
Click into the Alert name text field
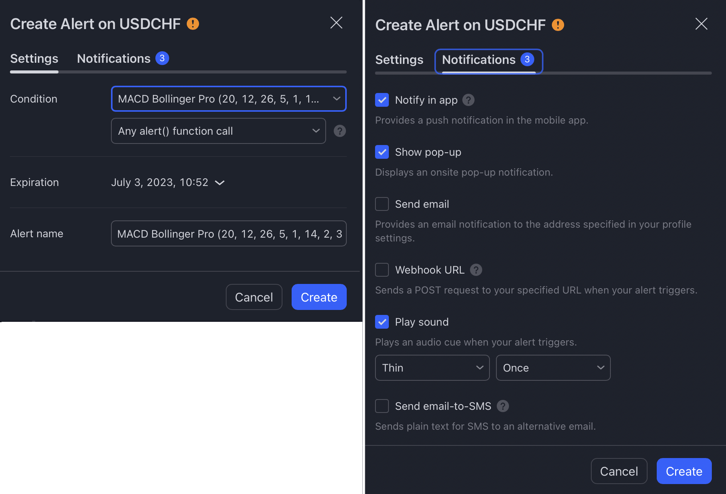click(x=229, y=233)
